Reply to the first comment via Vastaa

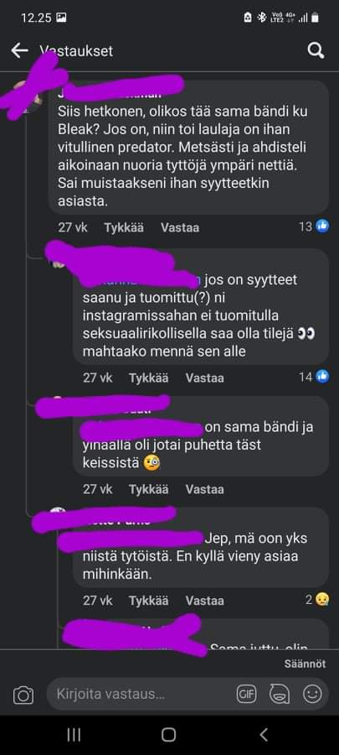(x=180, y=227)
